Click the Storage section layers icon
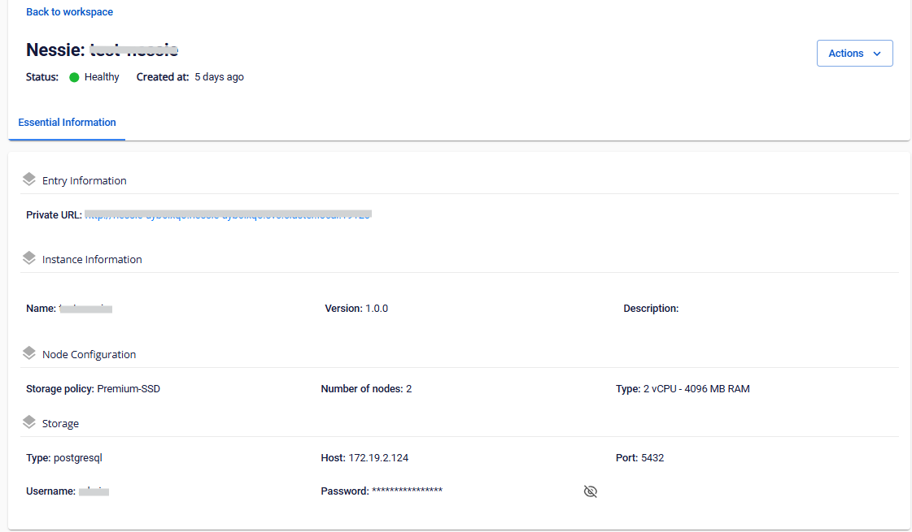 click(x=29, y=422)
